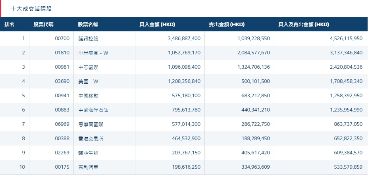Click 思摩爾國際 stock name
The image size is (368, 175).
click(91, 124)
